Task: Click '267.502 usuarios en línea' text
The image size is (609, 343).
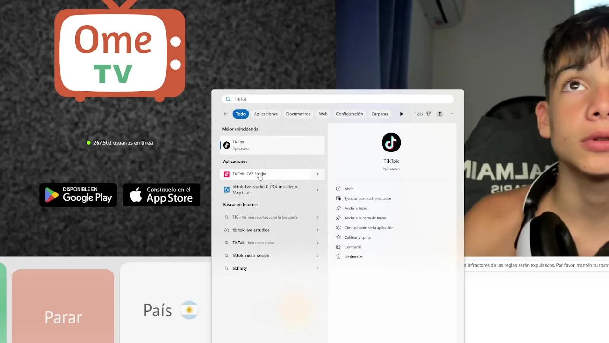Action: pyautogui.click(x=123, y=143)
